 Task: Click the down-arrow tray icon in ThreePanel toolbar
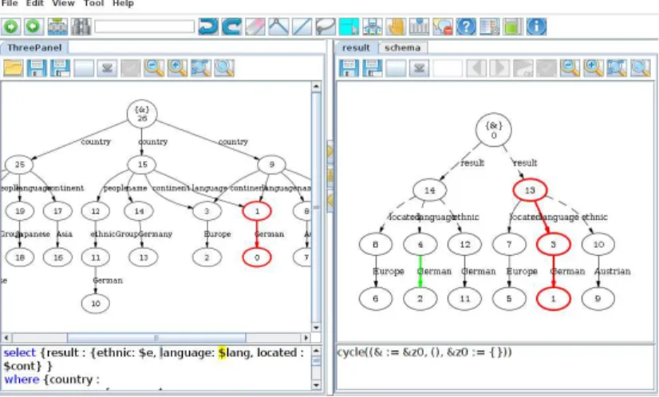[x=107, y=68]
